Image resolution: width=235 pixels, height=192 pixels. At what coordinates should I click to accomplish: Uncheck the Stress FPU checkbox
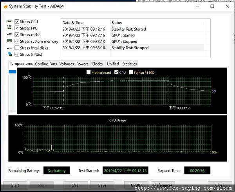[x=17, y=28]
